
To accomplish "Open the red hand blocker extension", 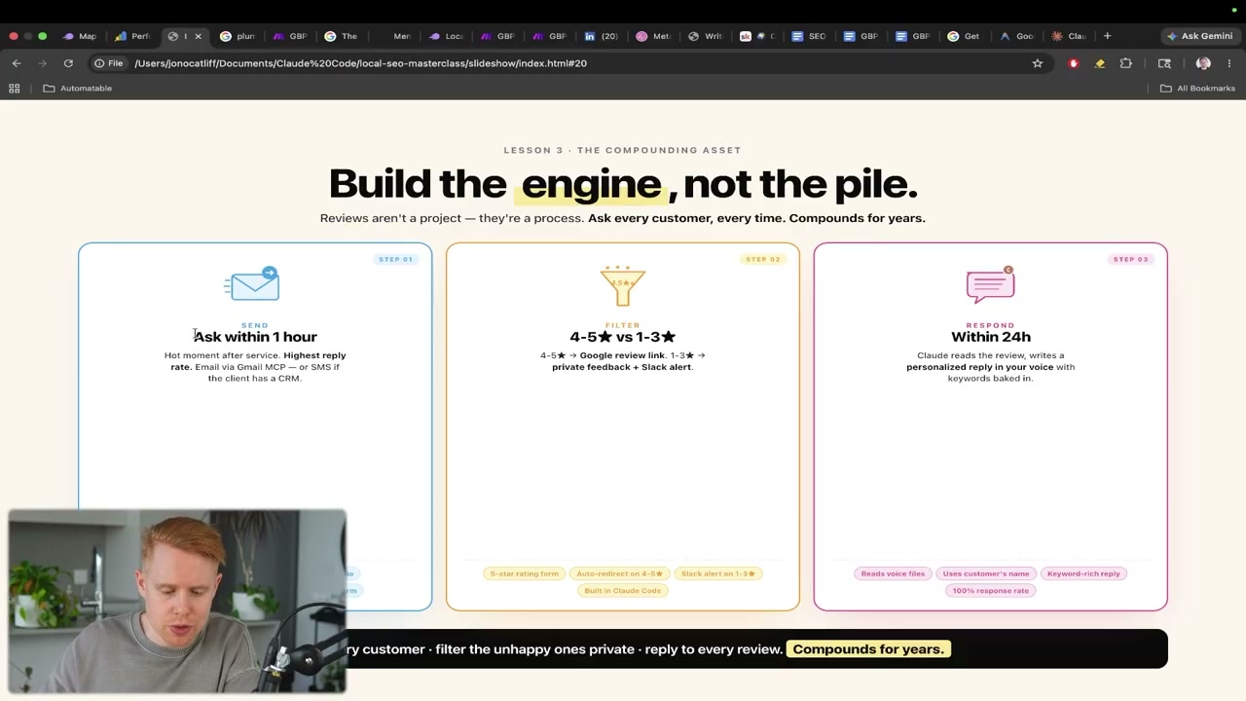I will click(x=1074, y=63).
